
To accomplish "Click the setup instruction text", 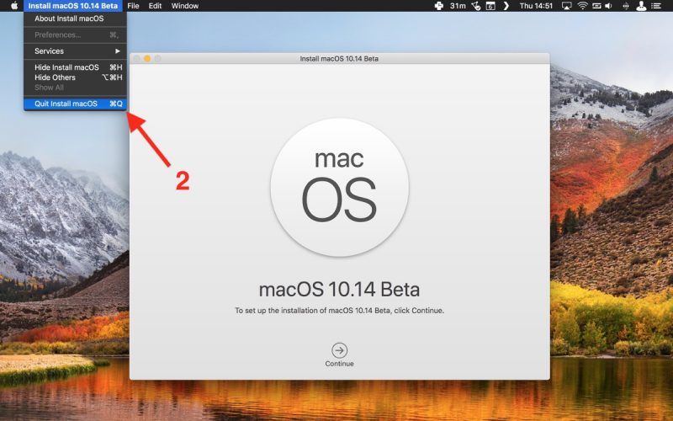I will pos(339,310).
